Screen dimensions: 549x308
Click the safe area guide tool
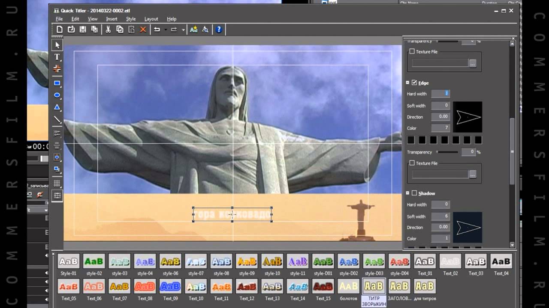57,195
